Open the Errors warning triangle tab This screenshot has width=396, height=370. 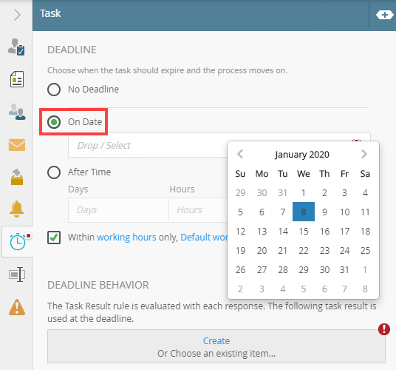17,307
